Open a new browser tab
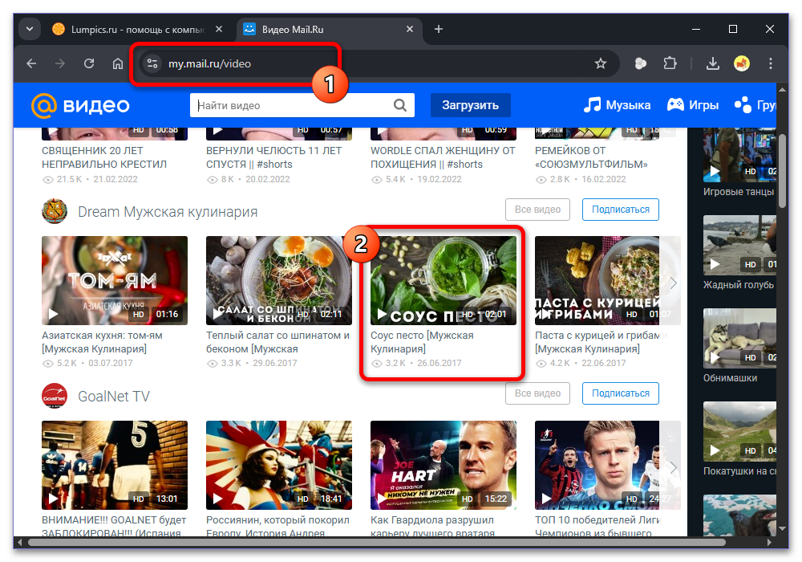802x562 pixels. [x=439, y=29]
